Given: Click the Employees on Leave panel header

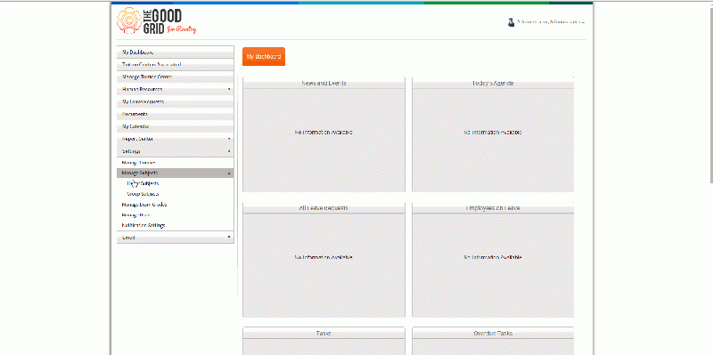Looking at the screenshot, I should pos(493,208).
